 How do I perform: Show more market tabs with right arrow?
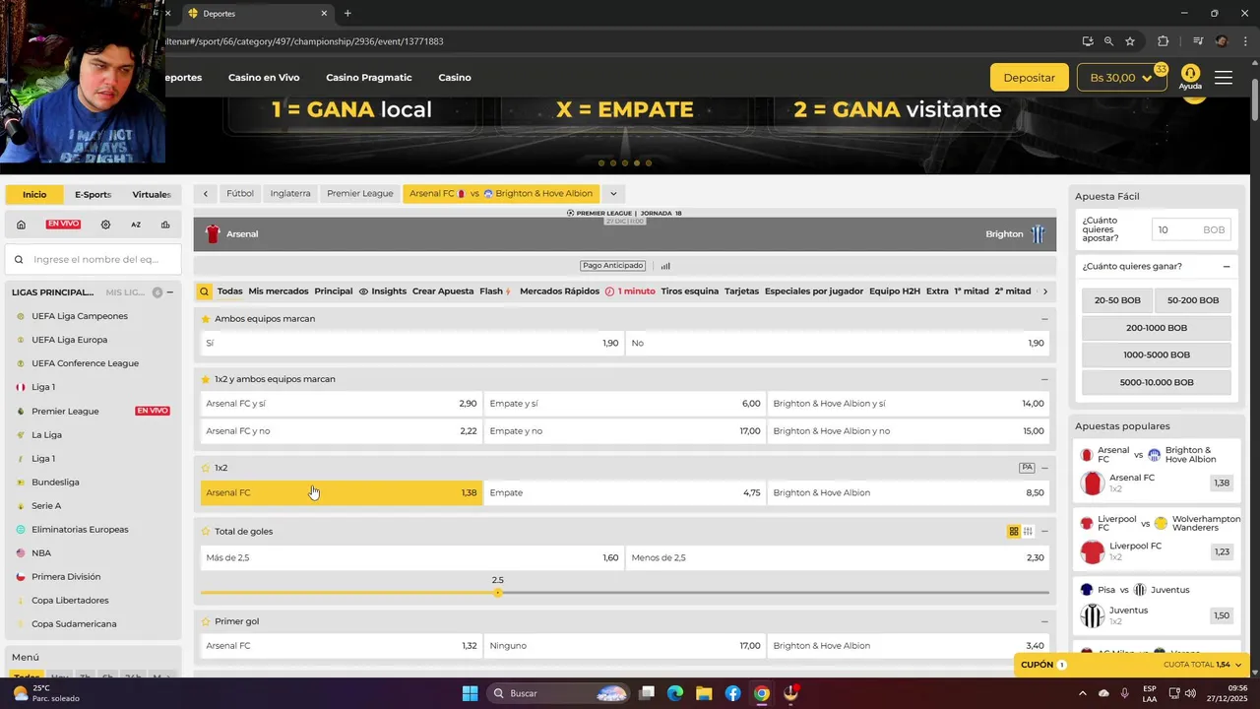click(1044, 291)
